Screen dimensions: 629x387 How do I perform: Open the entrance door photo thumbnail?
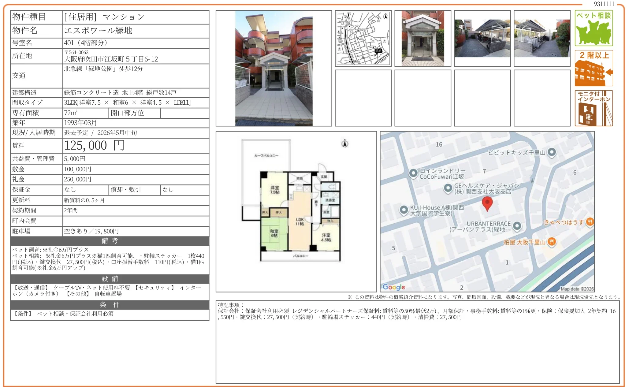(422, 38)
